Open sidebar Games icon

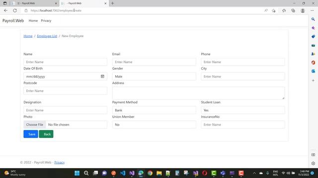(x=313, y=54)
